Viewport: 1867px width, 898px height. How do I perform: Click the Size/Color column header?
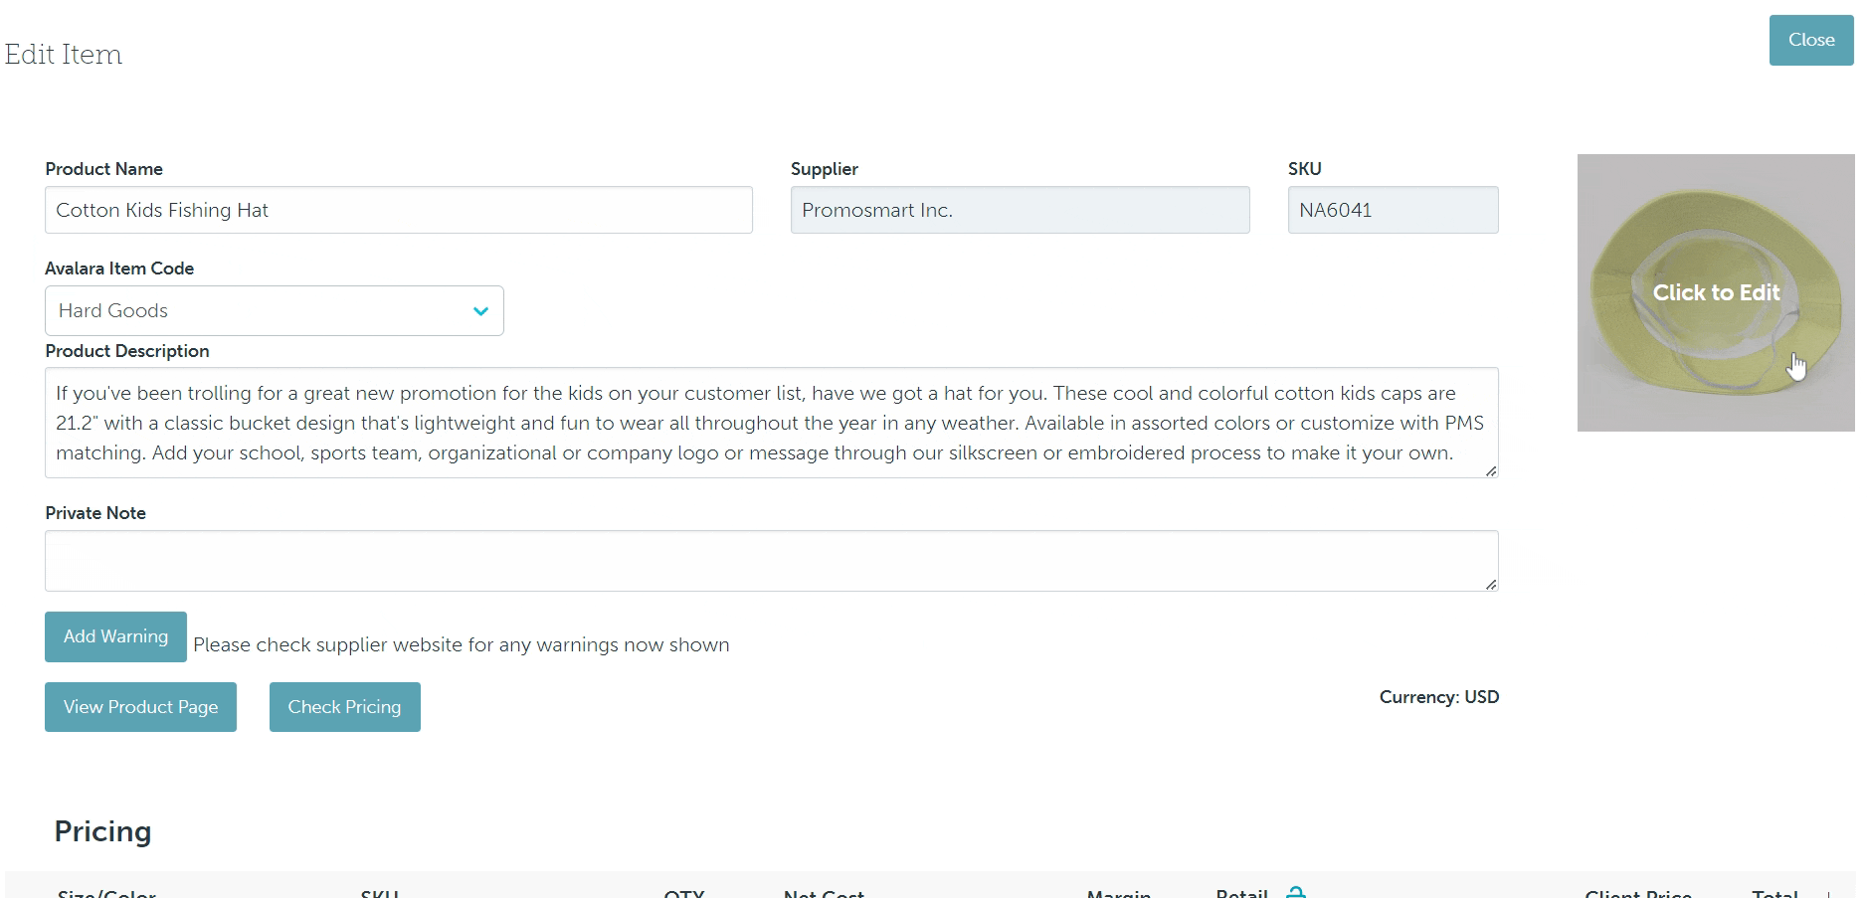coord(106,893)
